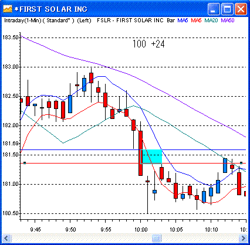
Task: Click the 183.50 price axis label
Action: click(10, 38)
